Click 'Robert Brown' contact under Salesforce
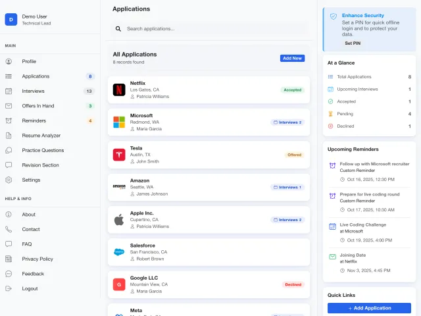Screen dimensions: 421x316 coord(150,259)
